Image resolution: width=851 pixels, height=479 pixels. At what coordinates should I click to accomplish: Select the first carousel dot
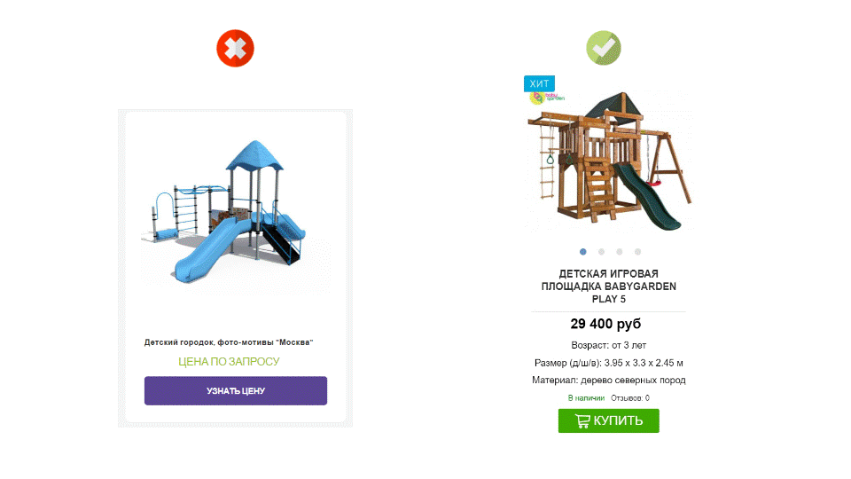click(x=583, y=252)
